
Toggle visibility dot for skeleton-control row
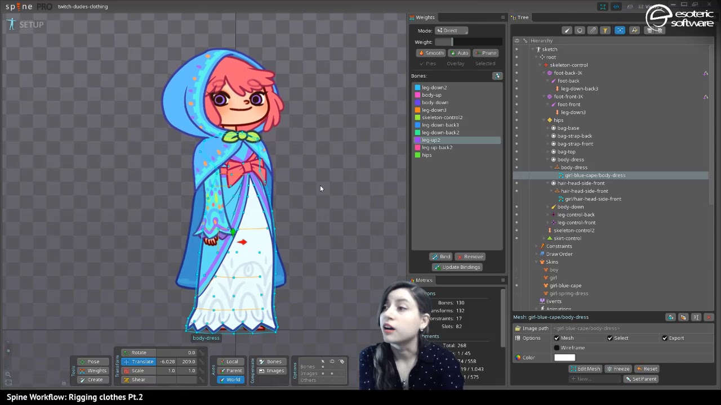coord(517,65)
